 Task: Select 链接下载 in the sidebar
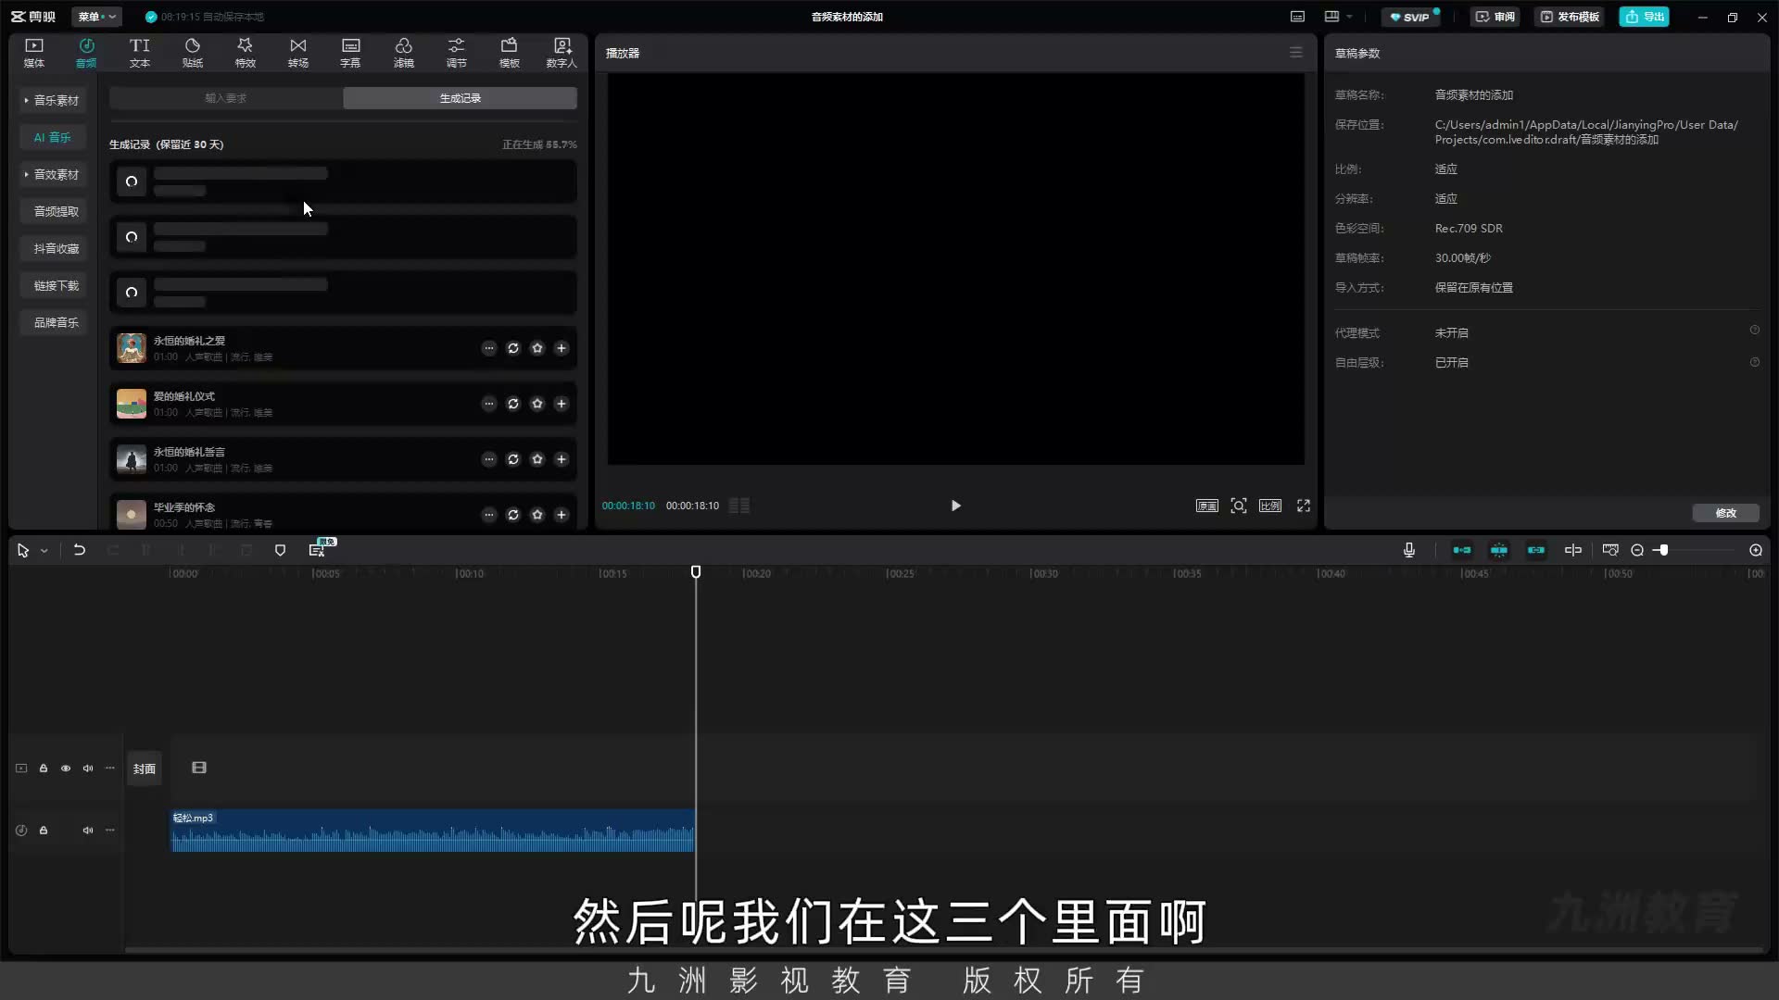[x=53, y=285]
